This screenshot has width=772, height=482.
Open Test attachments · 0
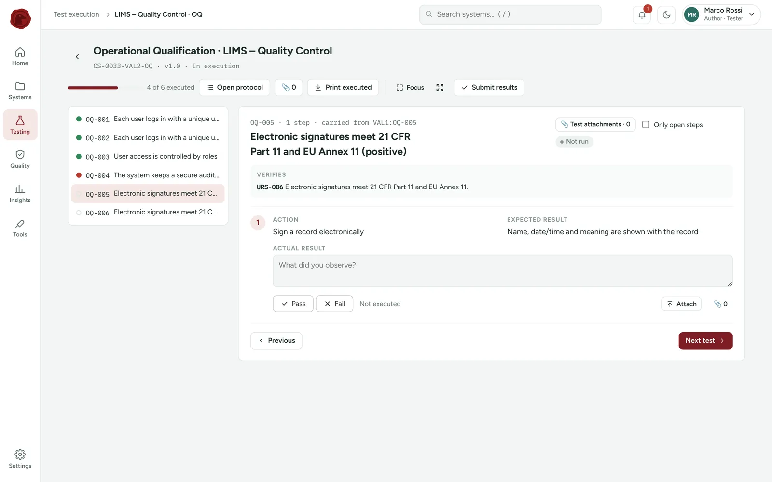tap(595, 124)
